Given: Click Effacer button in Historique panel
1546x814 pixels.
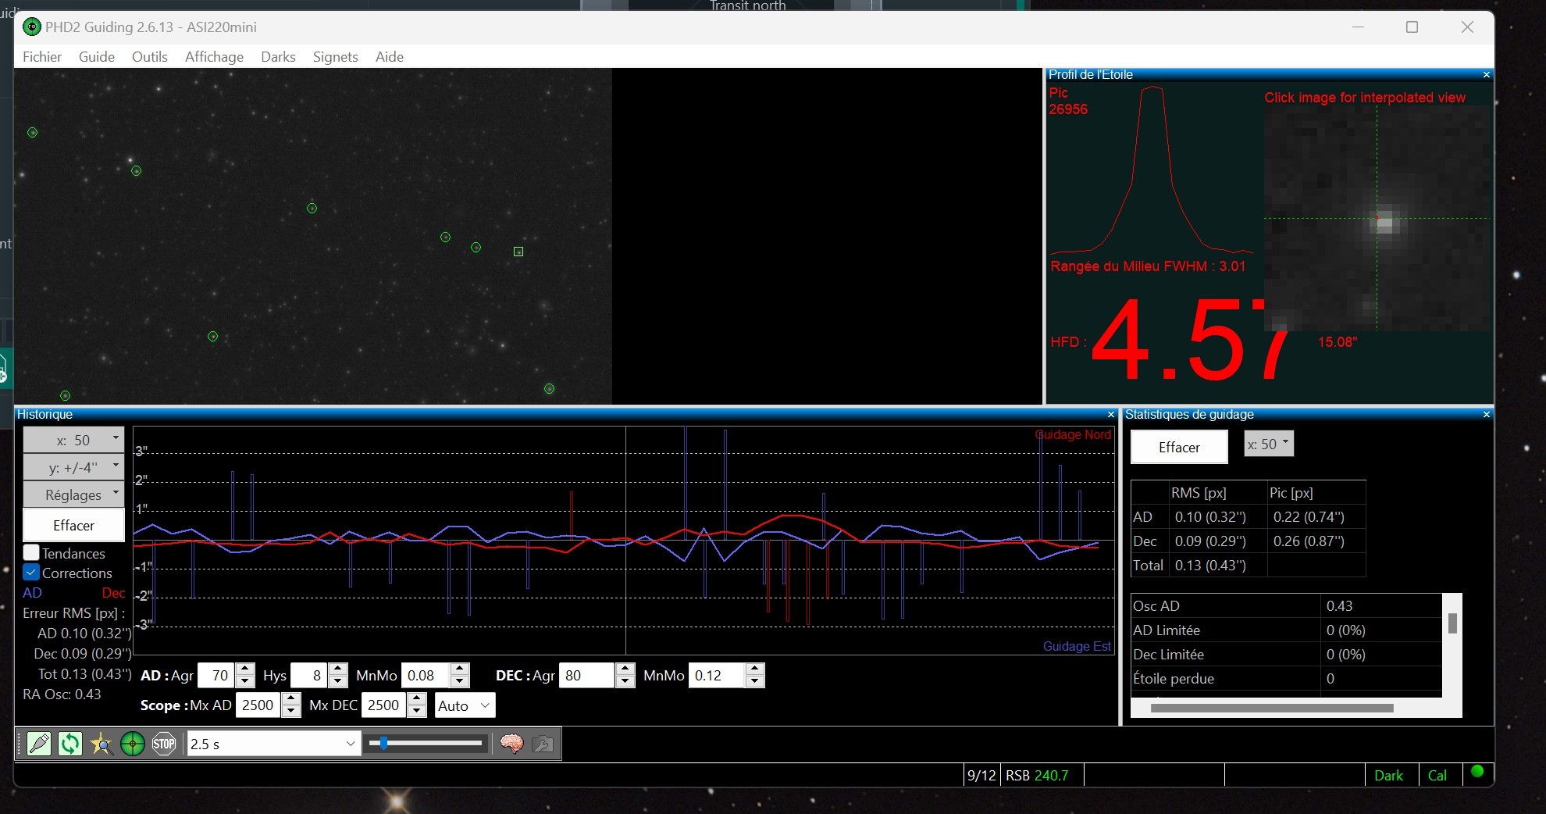Looking at the screenshot, I should (73, 525).
